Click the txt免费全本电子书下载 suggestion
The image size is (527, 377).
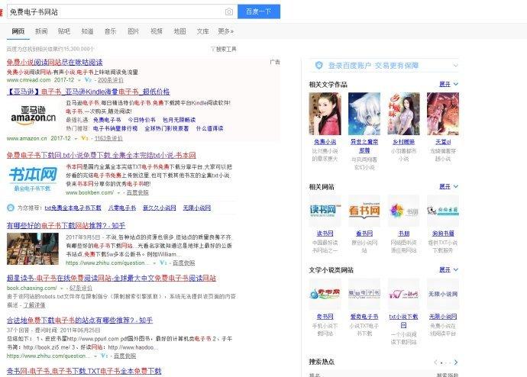(x=73, y=208)
